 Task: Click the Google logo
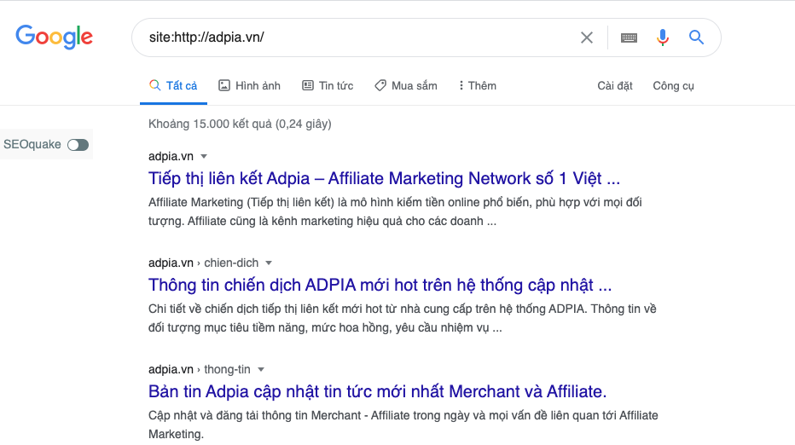click(x=55, y=37)
